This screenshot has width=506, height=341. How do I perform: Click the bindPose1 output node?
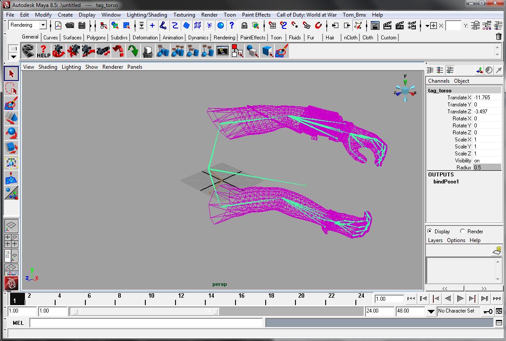click(446, 182)
